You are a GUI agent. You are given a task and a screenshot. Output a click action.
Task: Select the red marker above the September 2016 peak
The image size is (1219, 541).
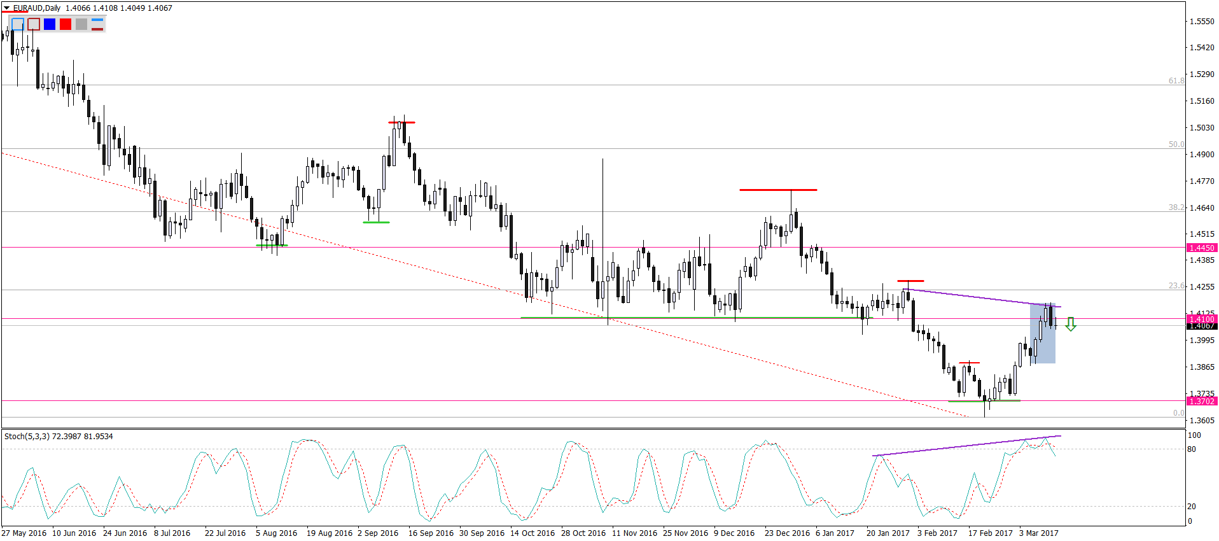[401, 122]
